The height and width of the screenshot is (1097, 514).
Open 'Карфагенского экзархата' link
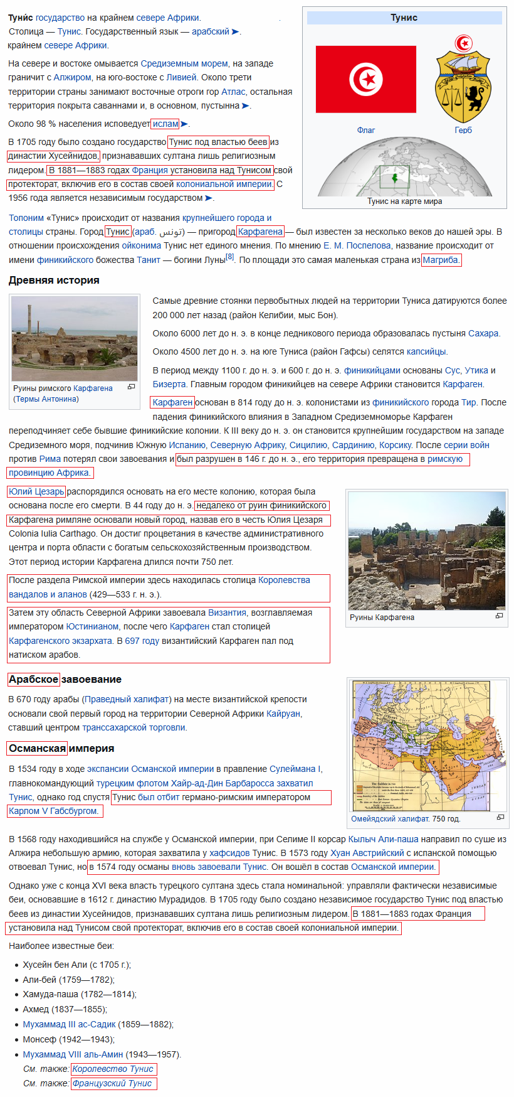click(x=61, y=641)
